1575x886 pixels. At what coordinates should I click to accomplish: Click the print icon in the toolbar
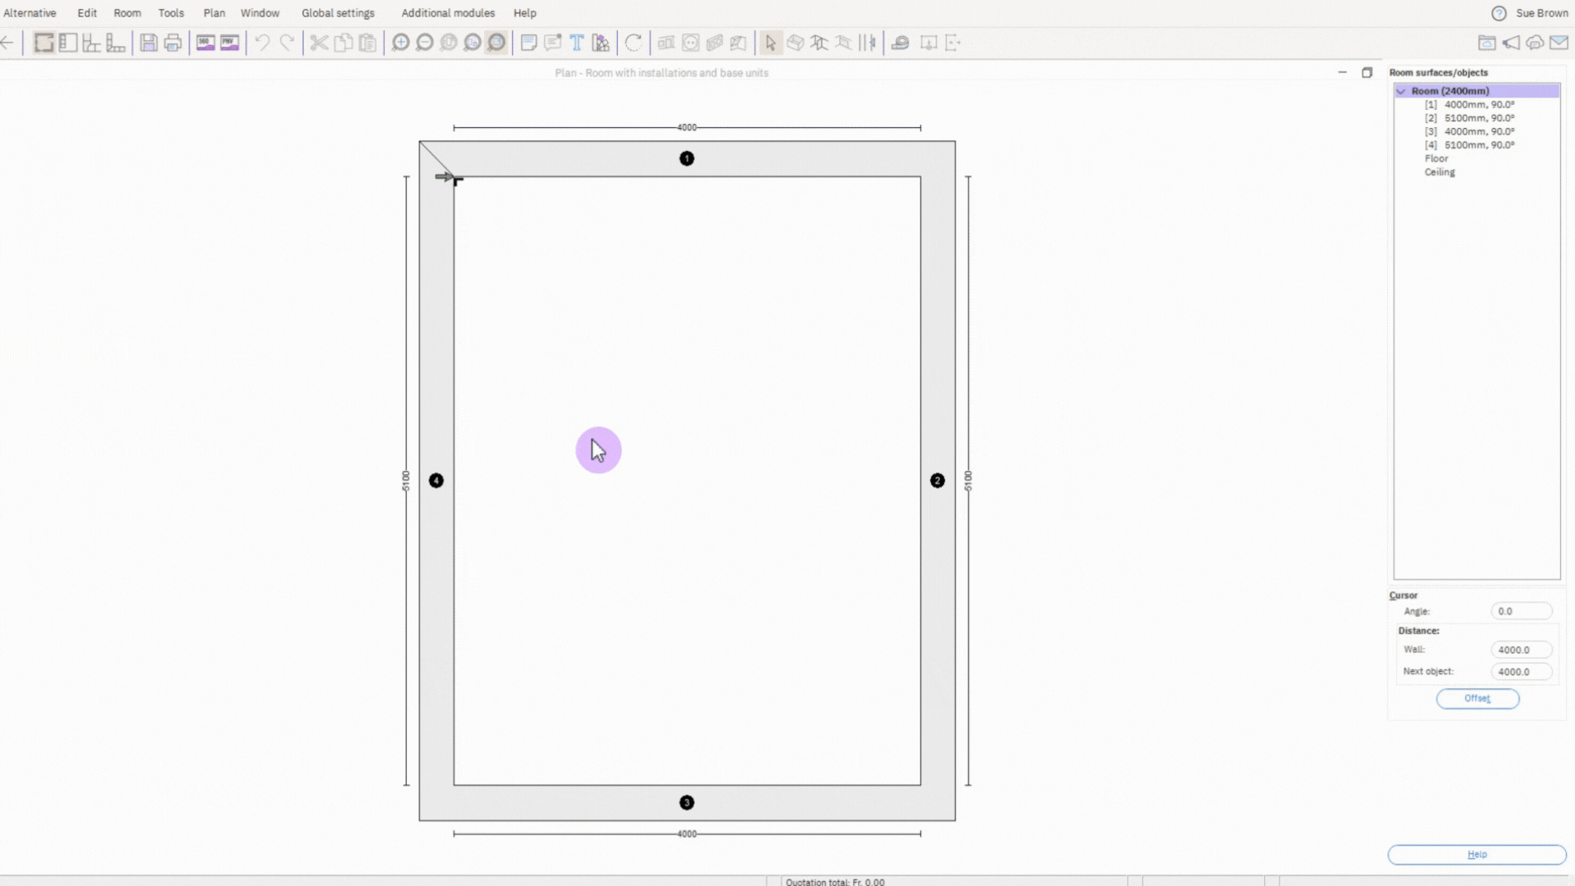pos(172,43)
